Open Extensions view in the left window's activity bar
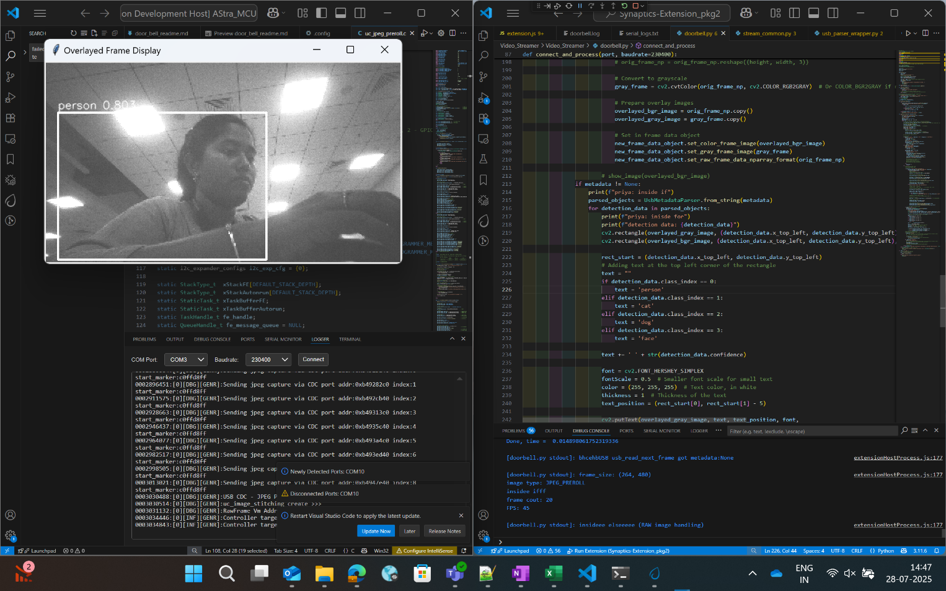 point(11,118)
